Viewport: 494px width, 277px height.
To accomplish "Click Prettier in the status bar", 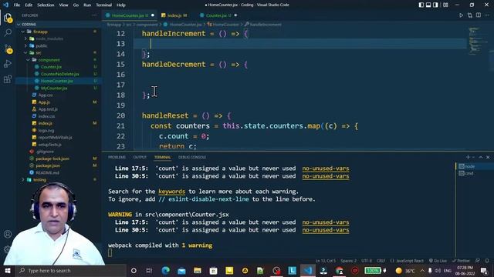I will [x=461, y=261].
